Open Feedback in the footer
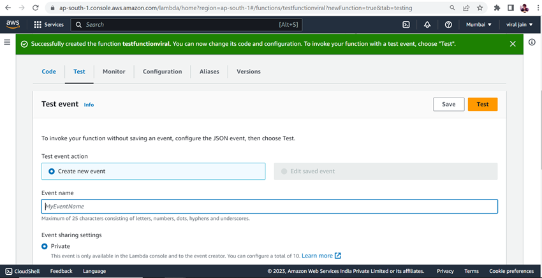Image resolution: width=542 pixels, height=278 pixels. pyautogui.click(x=61, y=271)
